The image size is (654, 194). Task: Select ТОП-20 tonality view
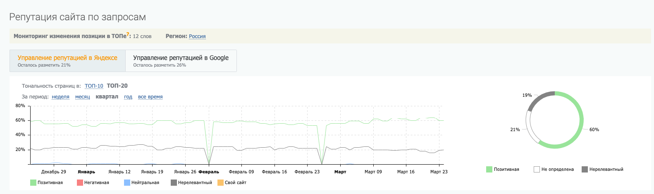click(x=117, y=86)
